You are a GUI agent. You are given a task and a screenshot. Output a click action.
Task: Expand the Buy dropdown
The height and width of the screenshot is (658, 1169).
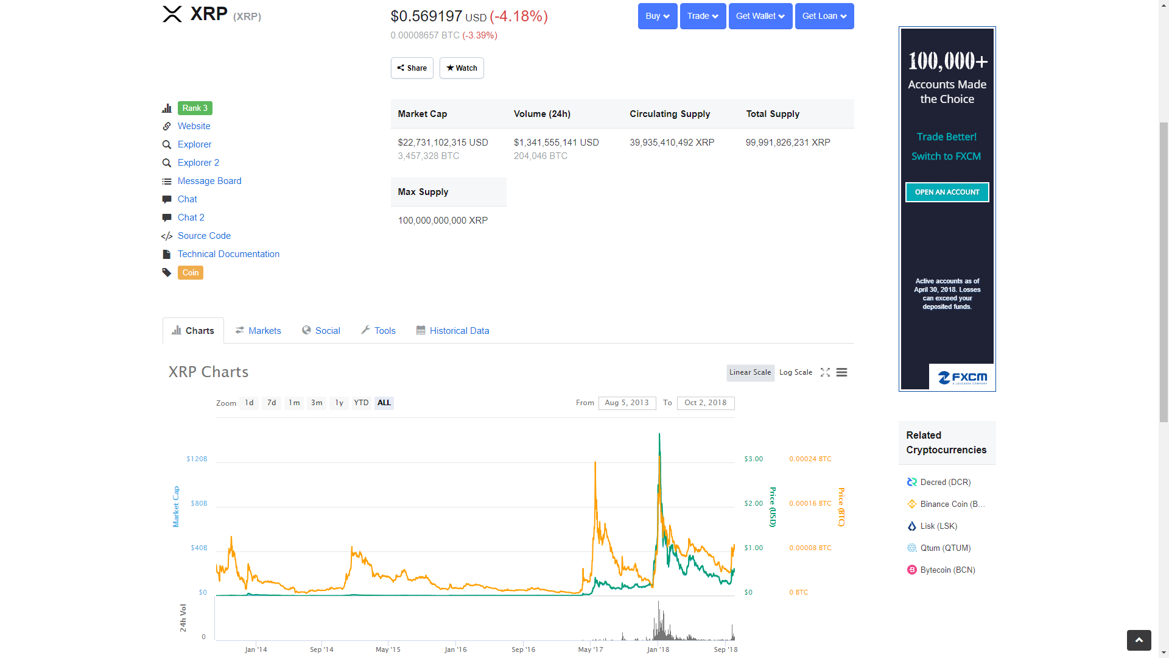click(658, 16)
